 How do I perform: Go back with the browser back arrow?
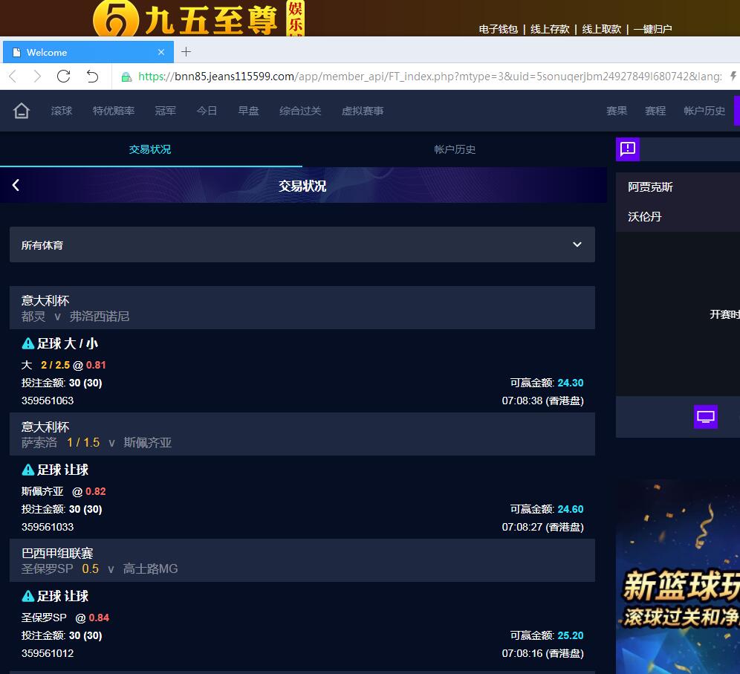pyautogui.click(x=13, y=76)
